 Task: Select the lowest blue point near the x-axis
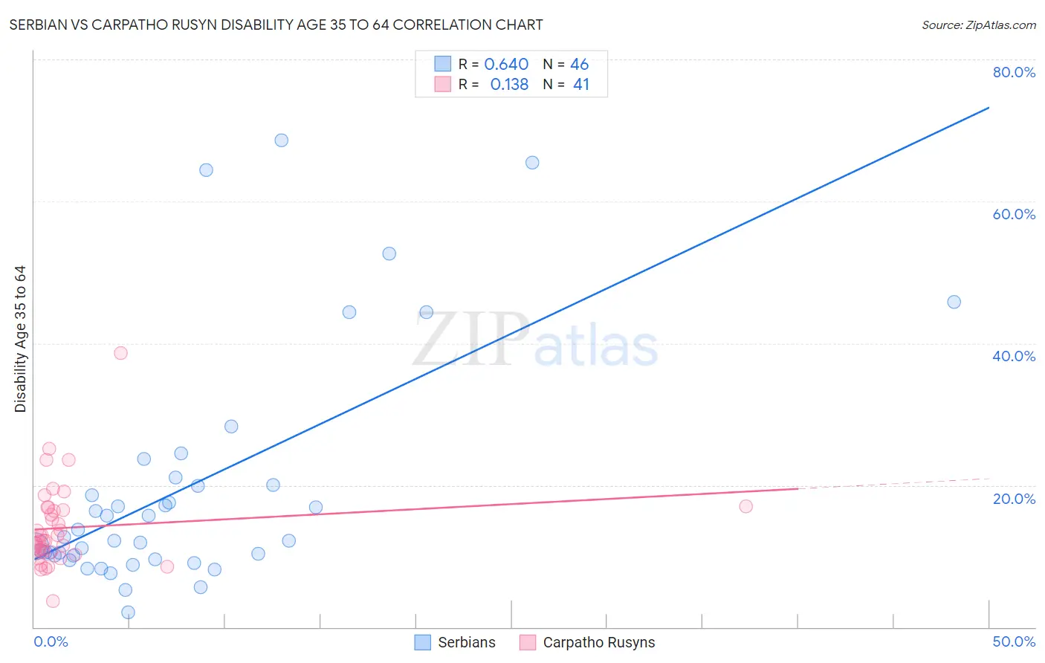pos(129,612)
